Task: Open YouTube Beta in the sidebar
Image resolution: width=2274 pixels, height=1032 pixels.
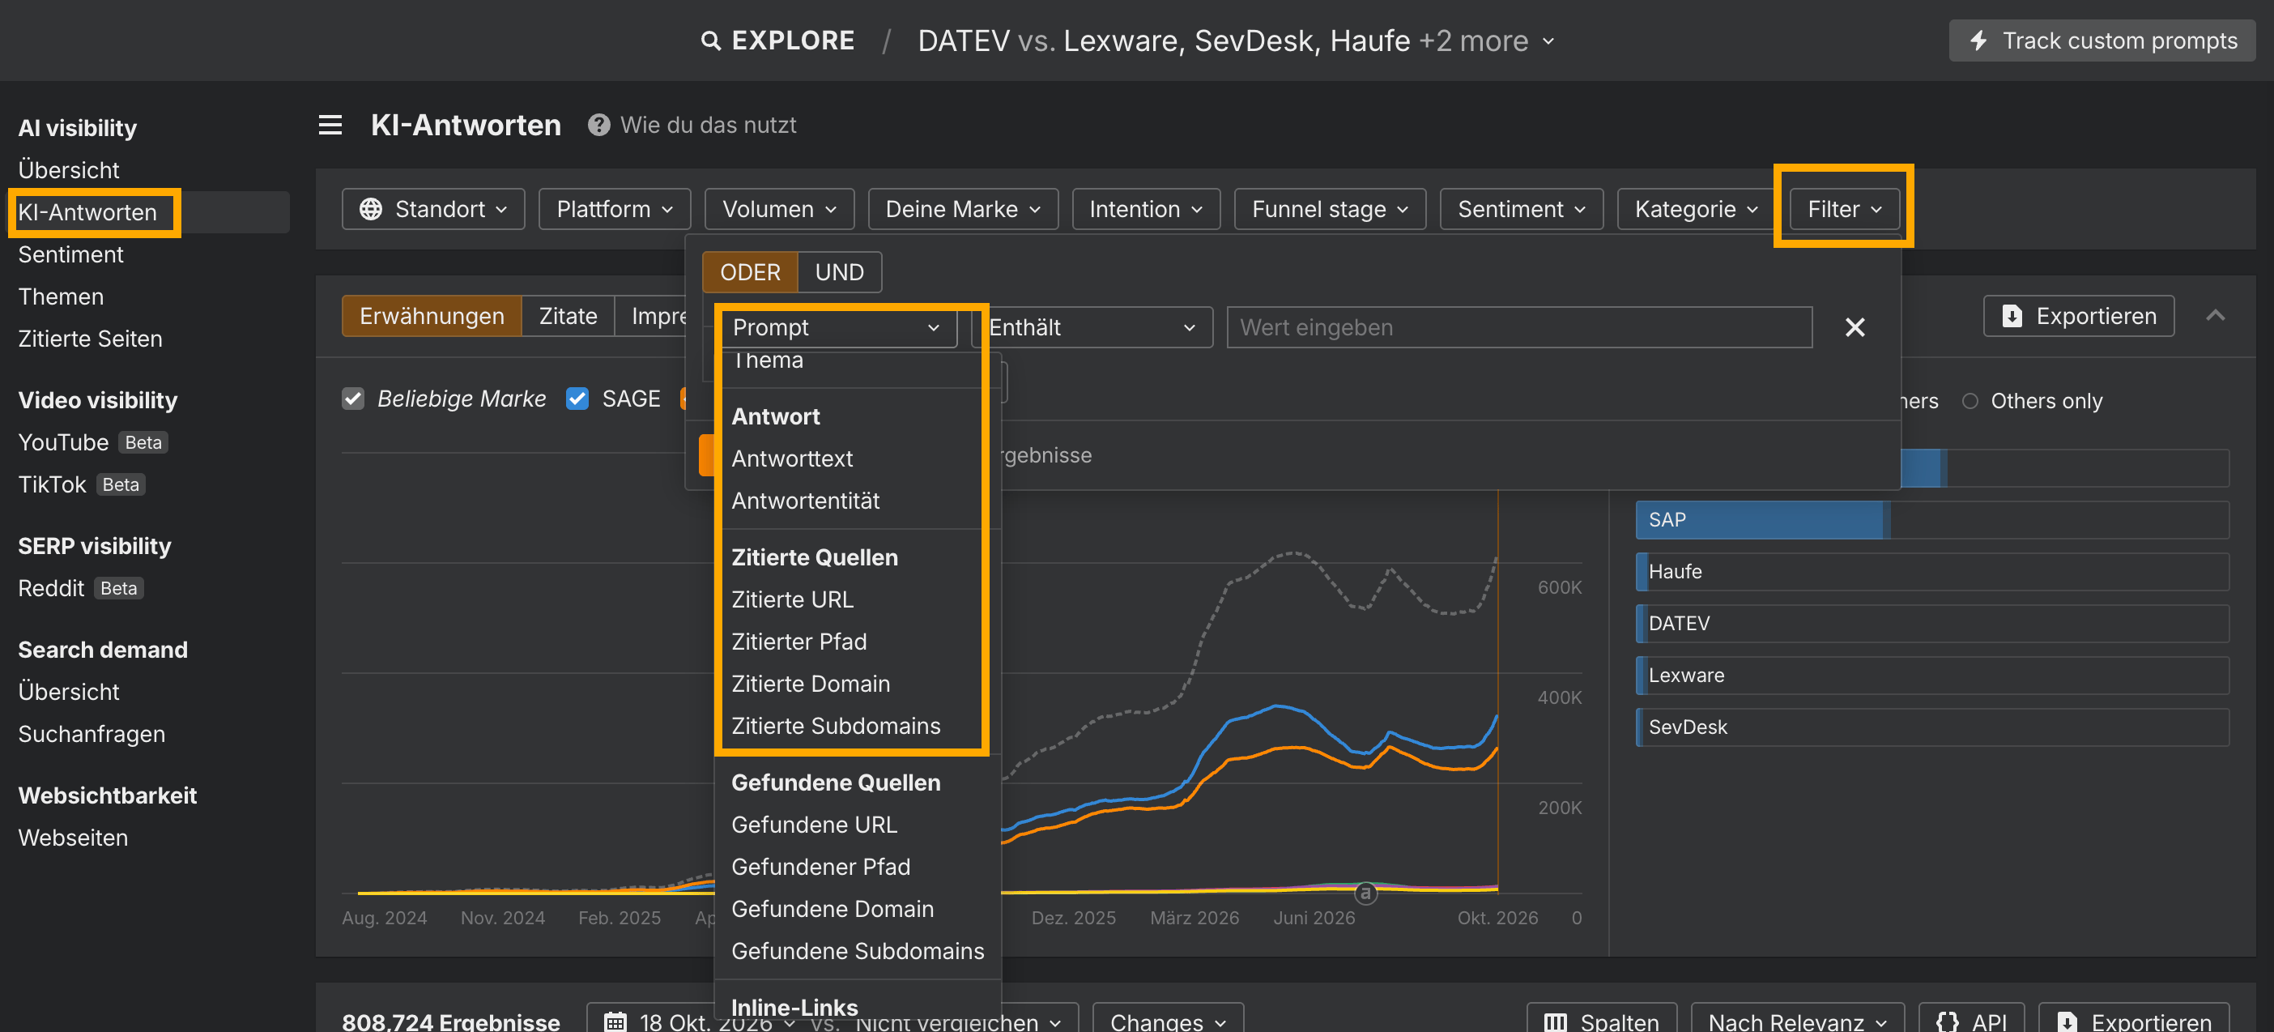Action: pyautogui.click(x=92, y=442)
